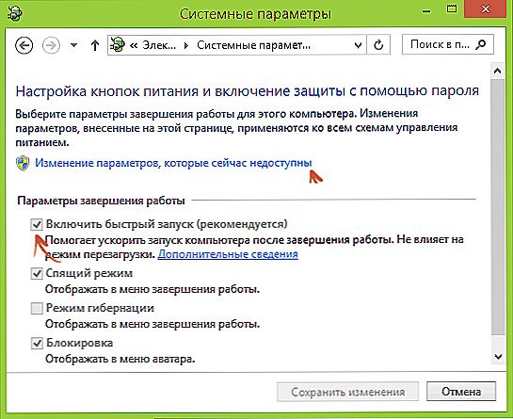
Task: Click the power options icon in address bar
Action: 117,44
